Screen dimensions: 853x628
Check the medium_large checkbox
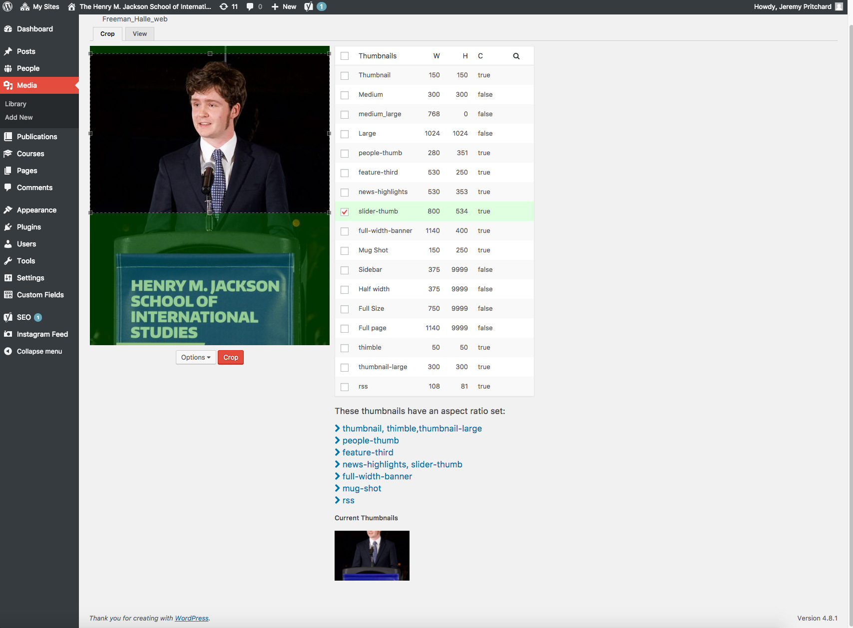(x=345, y=115)
